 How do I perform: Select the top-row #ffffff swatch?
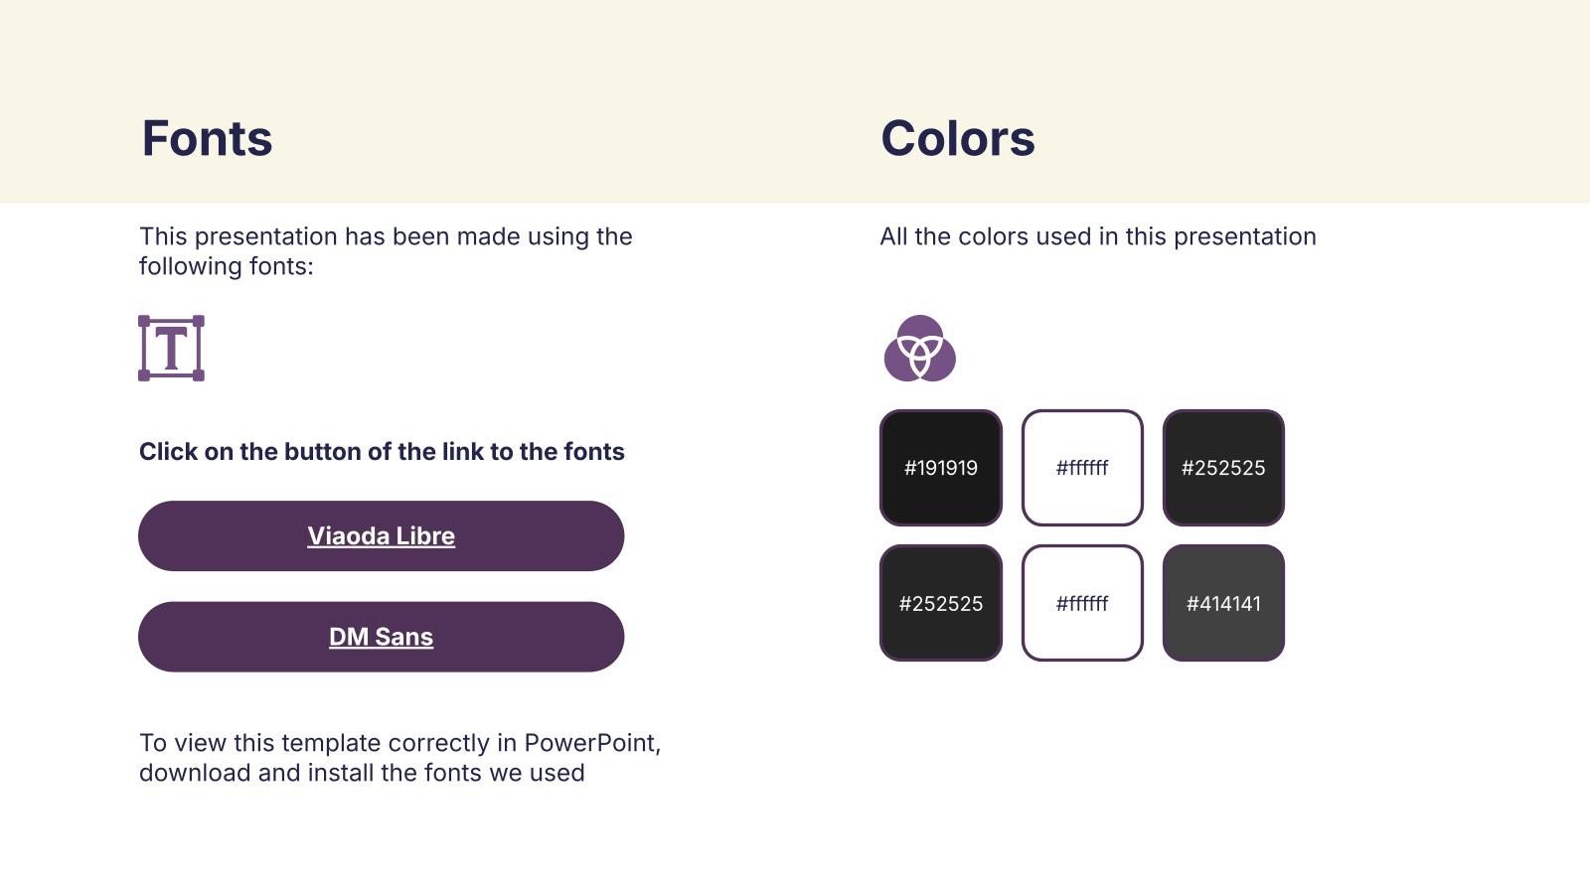pos(1082,468)
